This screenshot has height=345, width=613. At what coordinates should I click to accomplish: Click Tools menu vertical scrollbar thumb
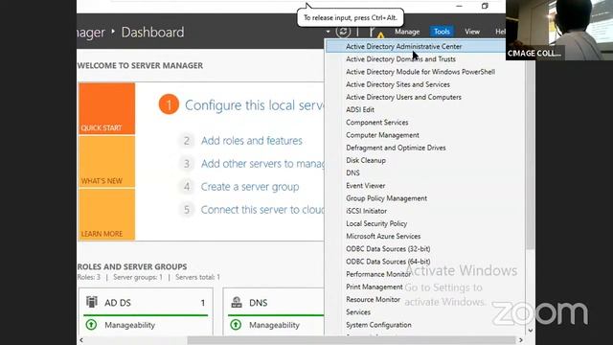(530, 145)
